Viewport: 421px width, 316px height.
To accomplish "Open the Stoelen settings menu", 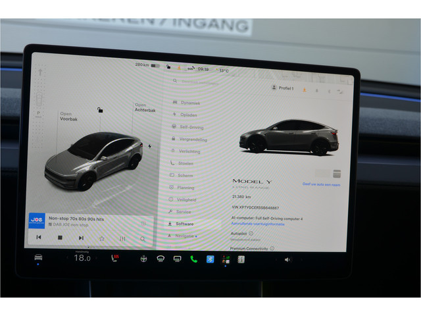I will (182, 163).
